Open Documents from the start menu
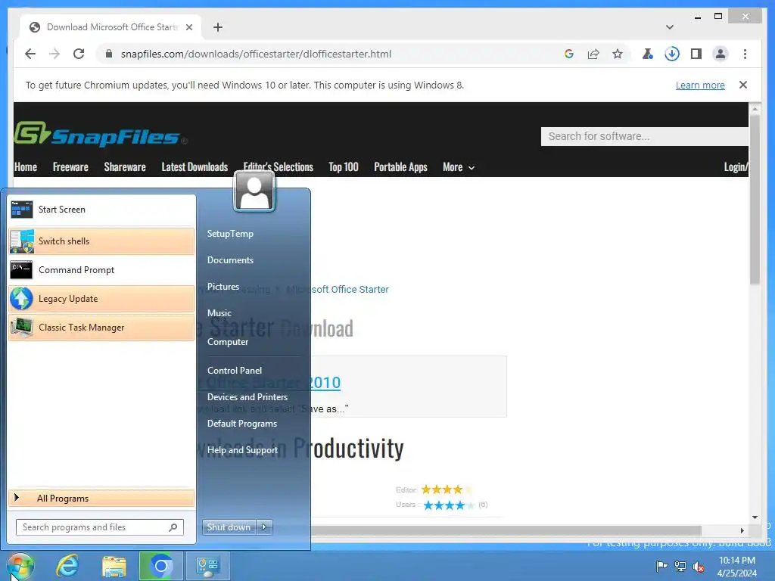The width and height of the screenshot is (775, 581). coord(230,260)
